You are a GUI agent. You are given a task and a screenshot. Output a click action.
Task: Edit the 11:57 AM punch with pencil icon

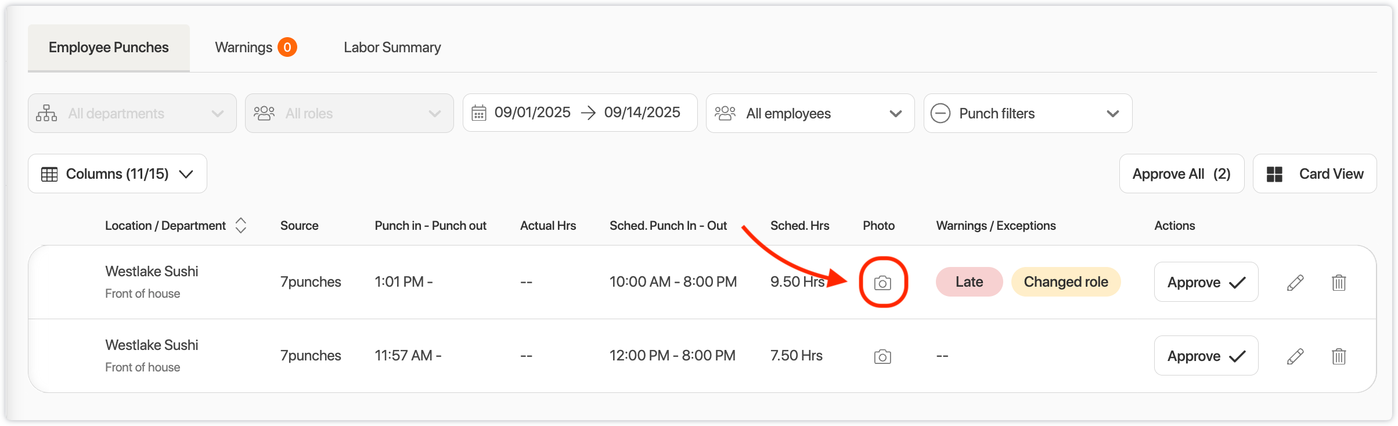coord(1295,356)
